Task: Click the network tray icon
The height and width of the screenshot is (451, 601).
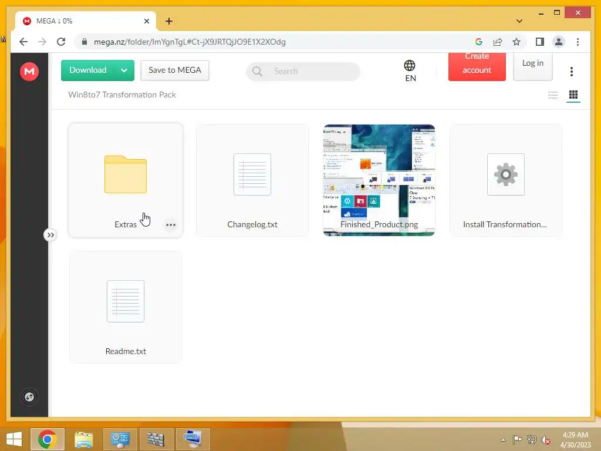Action: (x=532, y=440)
